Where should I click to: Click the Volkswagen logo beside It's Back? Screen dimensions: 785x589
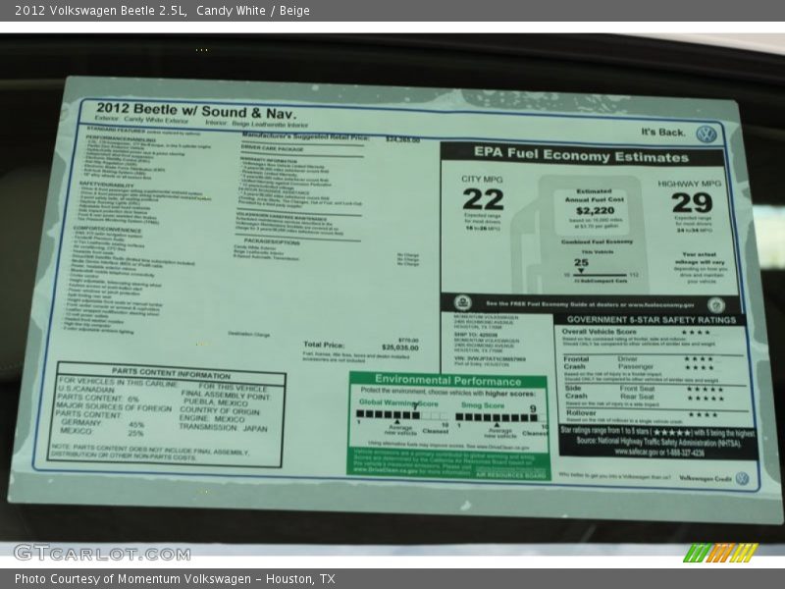(706, 134)
